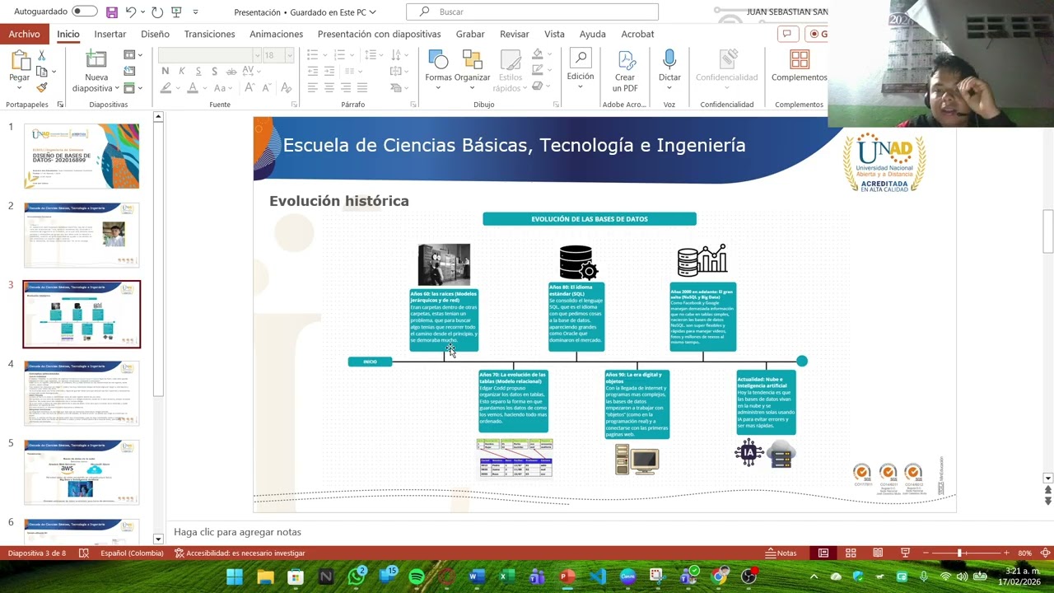This screenshot has width=1054, height=593.
Task: Fit slide to current window
Action: coord(1046,553)
